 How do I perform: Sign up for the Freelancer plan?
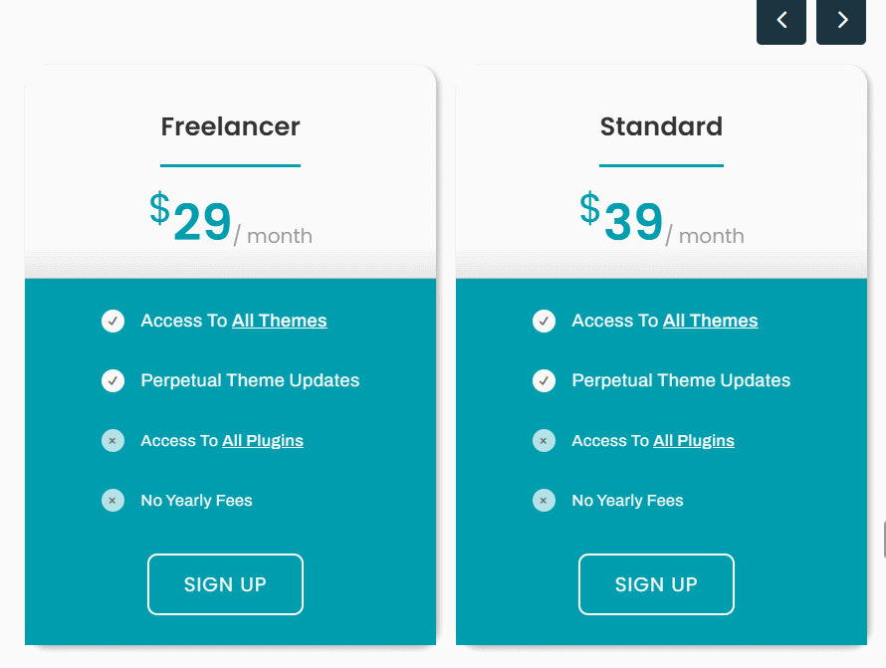225,584
